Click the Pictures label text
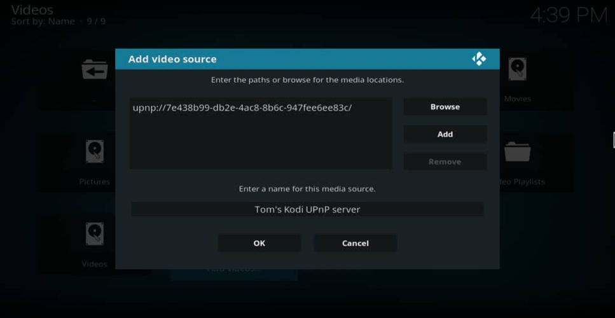 pos(94,182)
